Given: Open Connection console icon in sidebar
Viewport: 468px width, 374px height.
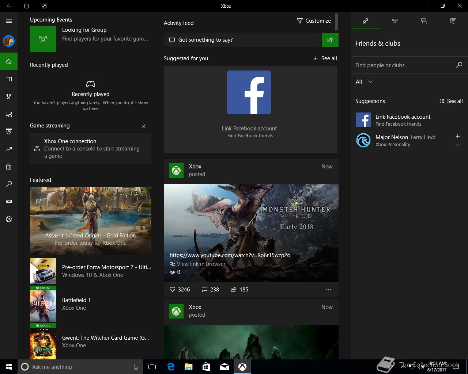Looking at the screenshot, I should coord(9,202).
